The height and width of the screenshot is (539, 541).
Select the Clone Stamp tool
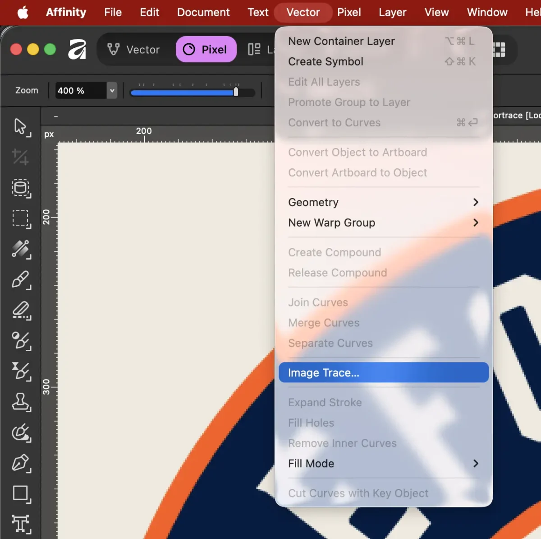pos(21,402)
